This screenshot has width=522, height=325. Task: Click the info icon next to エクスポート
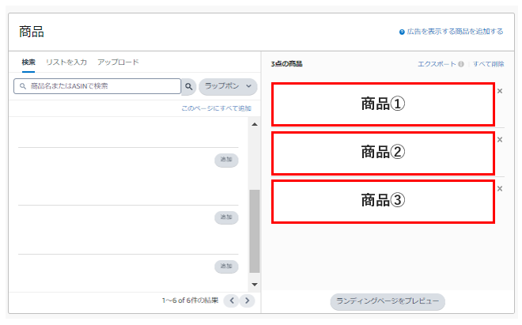[461, 64]
